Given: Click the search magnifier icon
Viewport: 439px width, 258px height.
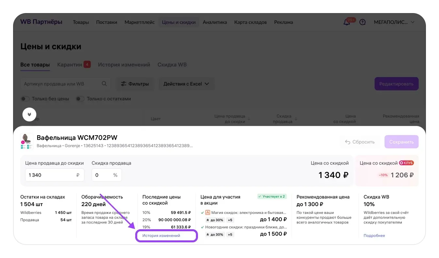Looking at the screenshot, I should [x=104, y=84].
